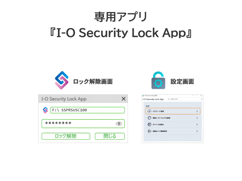Click the 閉じる button

[110, 136]
